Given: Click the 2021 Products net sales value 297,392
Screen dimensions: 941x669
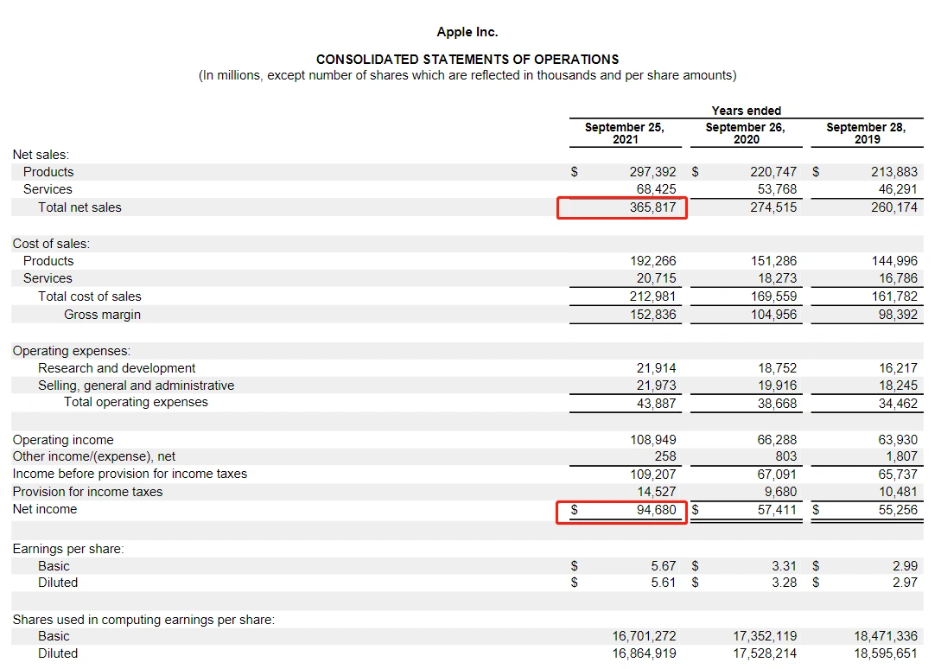Looking at the screenshot, I should (x=652, y=172).
